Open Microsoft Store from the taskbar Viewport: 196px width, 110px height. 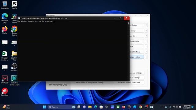tap(101, 107)
